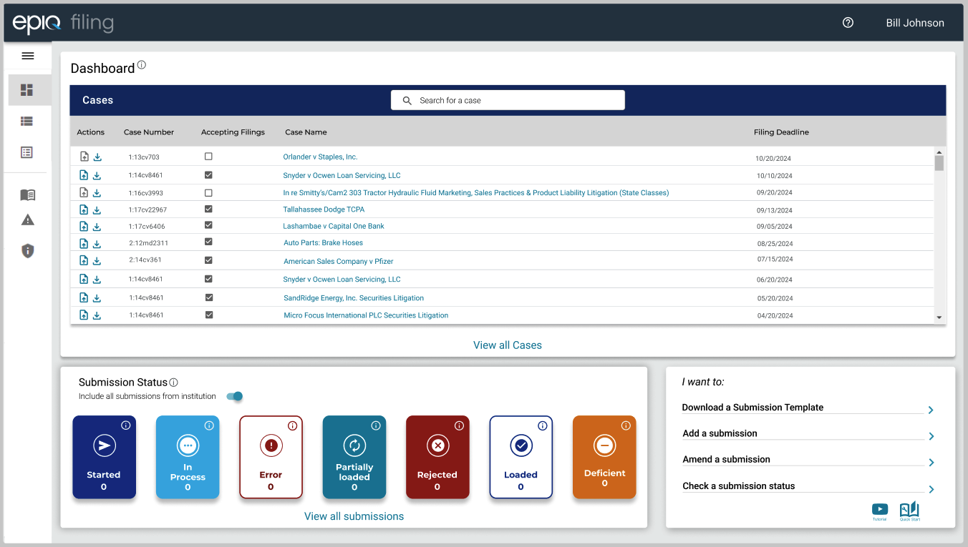
Task: Uncheck Accepting Filings for American Sales Company v Pfizer
Action: [208, 260]
